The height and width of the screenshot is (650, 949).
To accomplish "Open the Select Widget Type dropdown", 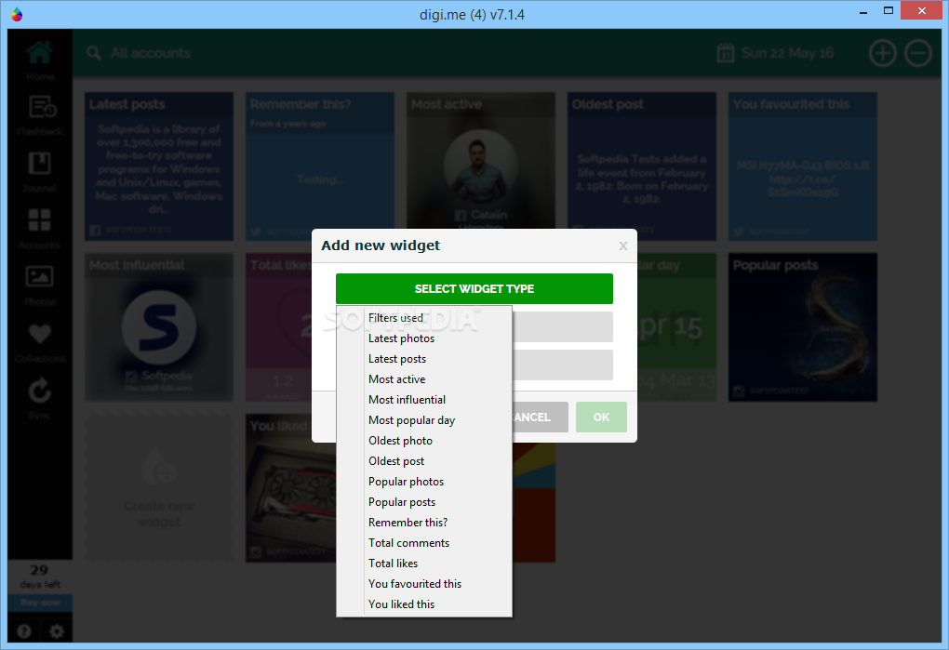I will click(474, 288).
